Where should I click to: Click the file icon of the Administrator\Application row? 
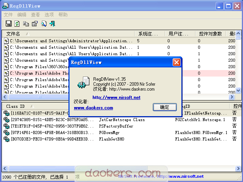pyautogui.click(x=6, y=41)
